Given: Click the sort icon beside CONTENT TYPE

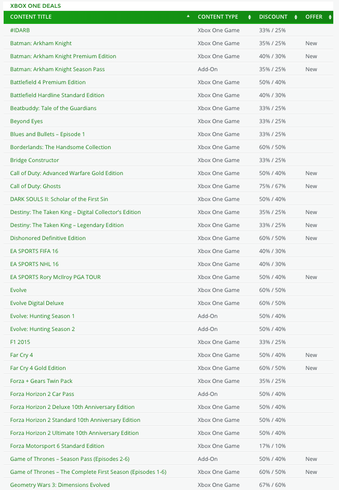Looking at the screenshot, I should point(249,17).
